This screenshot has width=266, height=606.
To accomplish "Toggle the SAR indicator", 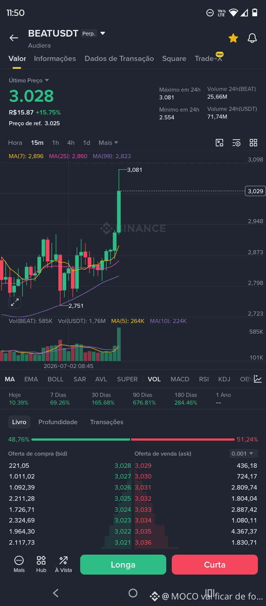I will point(79,379).
